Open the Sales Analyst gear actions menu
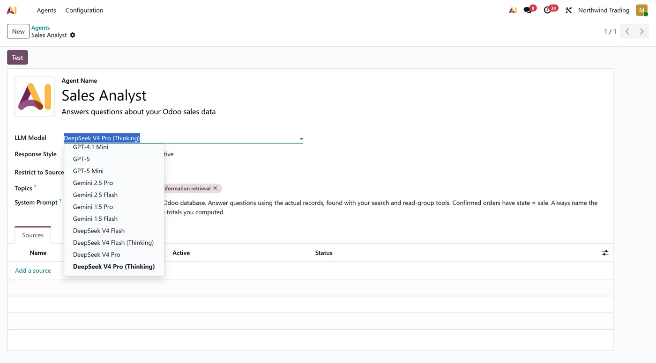Screen dimensions: 656x363 73,35
